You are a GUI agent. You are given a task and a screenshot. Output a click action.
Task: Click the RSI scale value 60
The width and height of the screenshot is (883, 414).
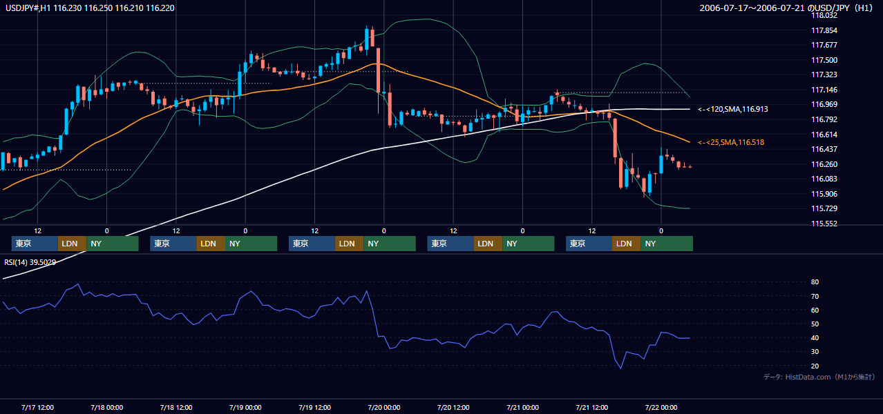tap(815, 310)
